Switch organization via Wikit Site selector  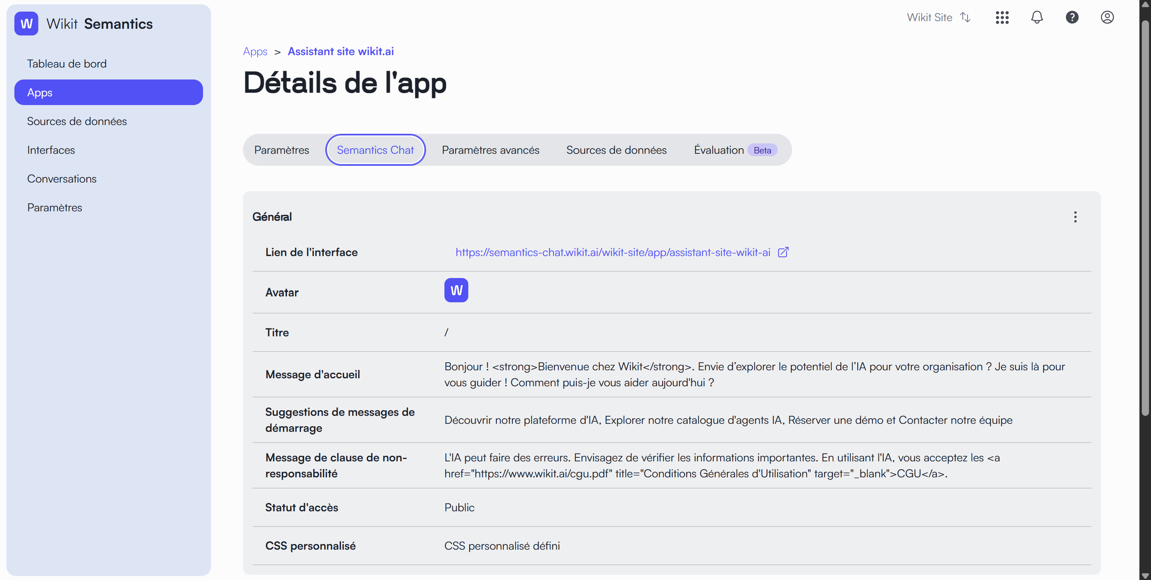tap(938, 18)
